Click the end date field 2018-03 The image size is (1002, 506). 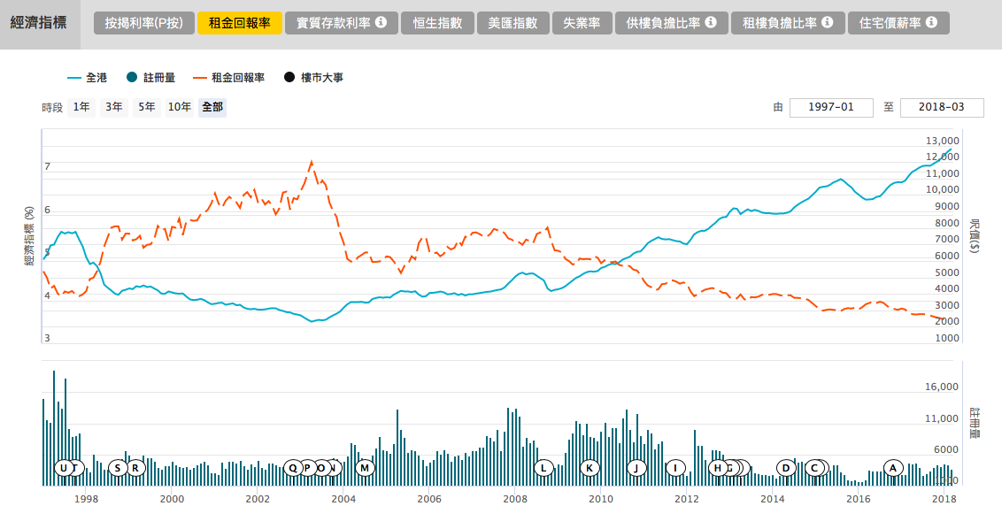942,107
